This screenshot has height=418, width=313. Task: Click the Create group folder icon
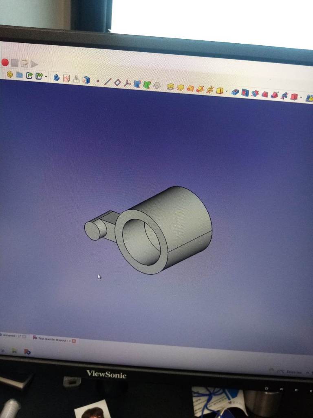click(19, 75)
